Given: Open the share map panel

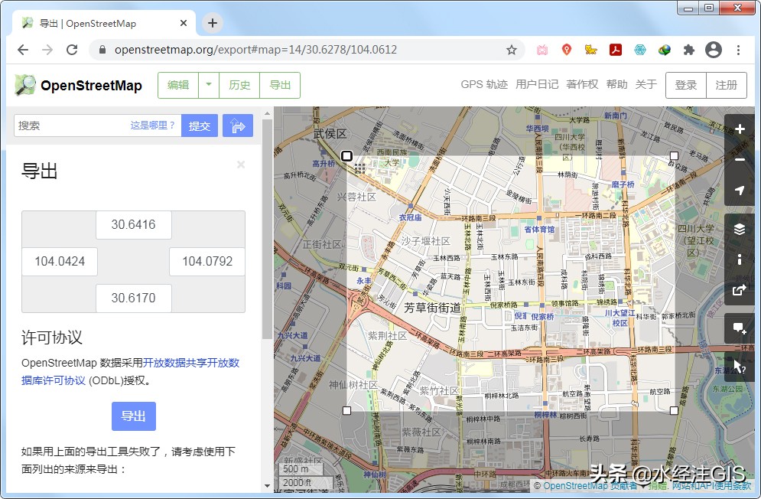Looking at the screenshot, I should (739, 290).
